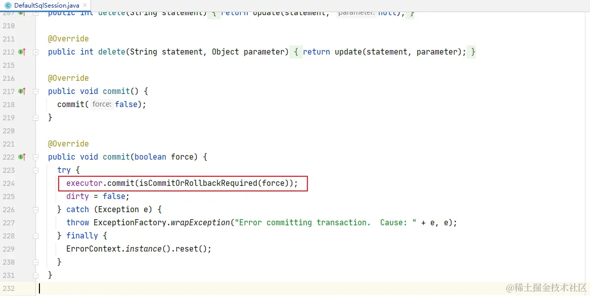
Task: Click the fold end marker on line 231
Action: (x=36, y=275)
